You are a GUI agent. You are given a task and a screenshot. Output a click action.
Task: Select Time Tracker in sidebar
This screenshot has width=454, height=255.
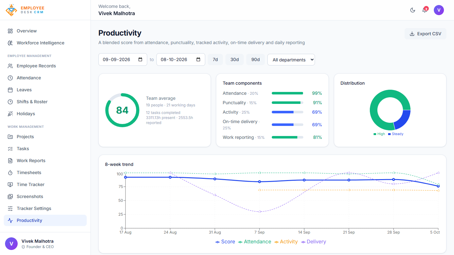(45, 184)
